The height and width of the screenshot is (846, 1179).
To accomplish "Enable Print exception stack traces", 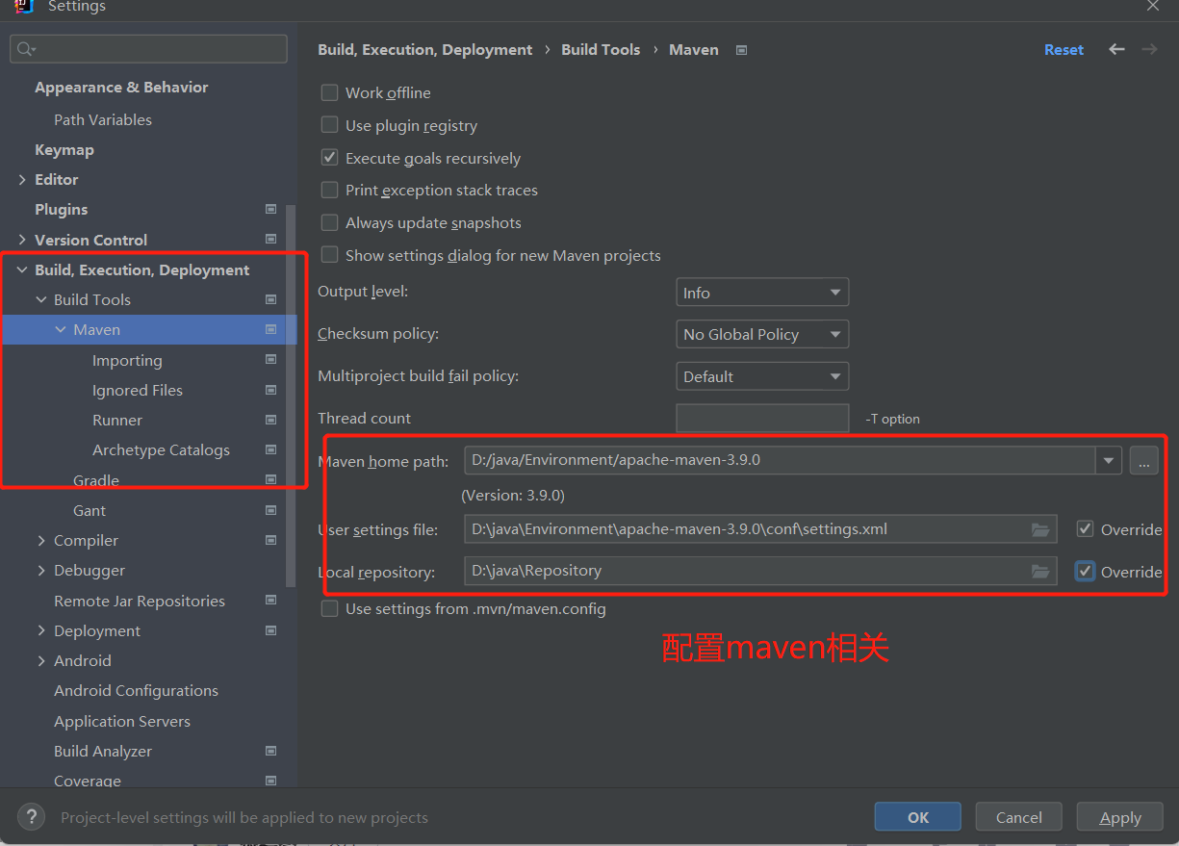I will pos(329,190).
